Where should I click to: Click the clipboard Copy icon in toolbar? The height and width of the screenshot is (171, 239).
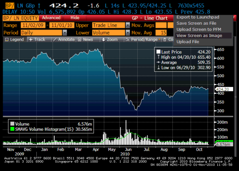click(x=165, y=40)
